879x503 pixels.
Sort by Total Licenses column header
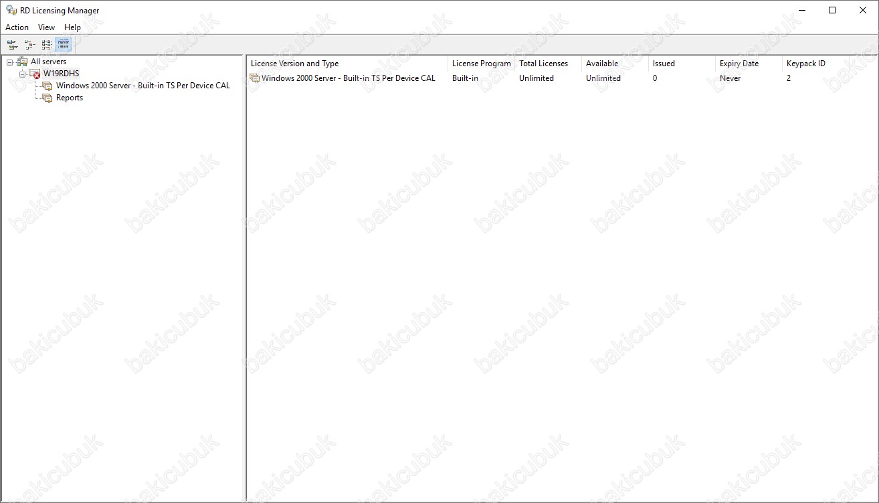(548, 64)
